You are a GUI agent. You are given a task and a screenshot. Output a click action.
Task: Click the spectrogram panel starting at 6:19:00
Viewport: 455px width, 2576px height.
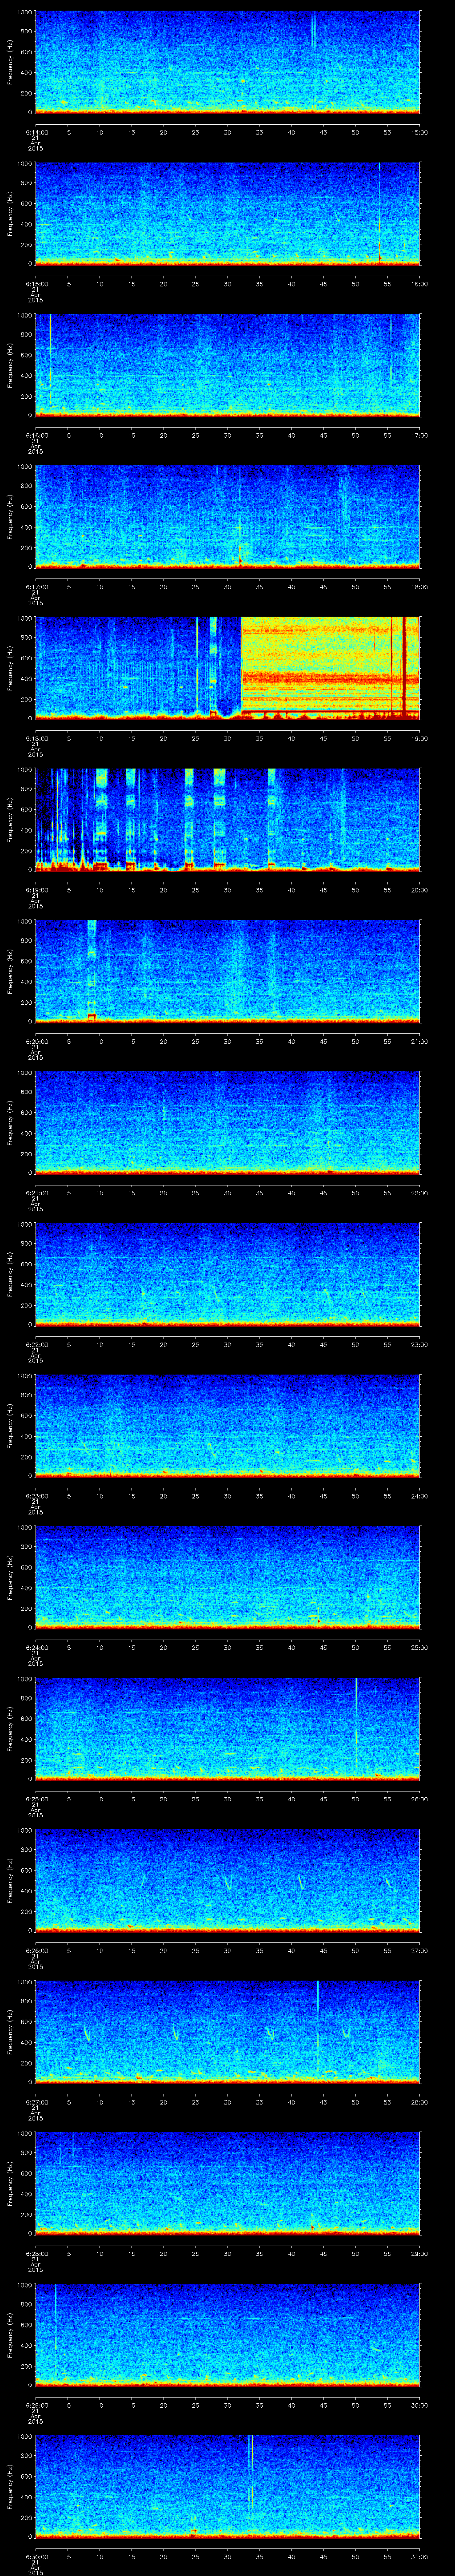228,819
